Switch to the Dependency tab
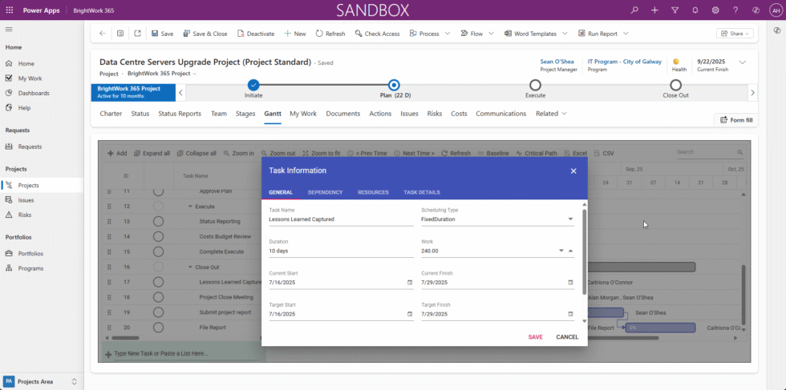The image size is (786, 390). coord(325,192)
